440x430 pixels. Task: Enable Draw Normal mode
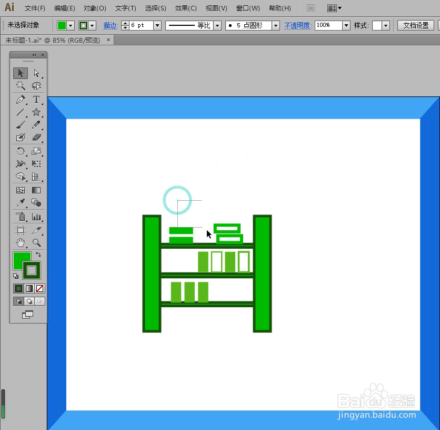tap(18, 301)
